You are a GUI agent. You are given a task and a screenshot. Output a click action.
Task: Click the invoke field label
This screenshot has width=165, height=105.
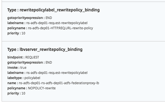point(13,68)
